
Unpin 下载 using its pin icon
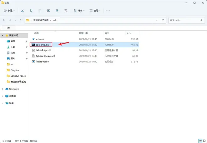(27, 47)
